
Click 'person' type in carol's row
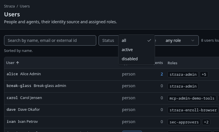[129, 98]
